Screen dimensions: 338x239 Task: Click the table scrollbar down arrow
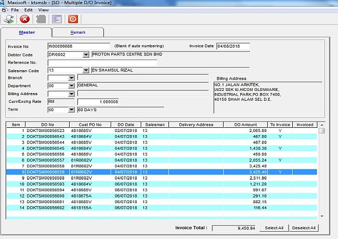click(x=322, y=216)
